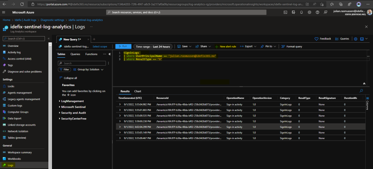Expand the result row 9/1/2022, 6:02:04.299 PM
Screen dimensions: 373x169
tap(120, 127)
